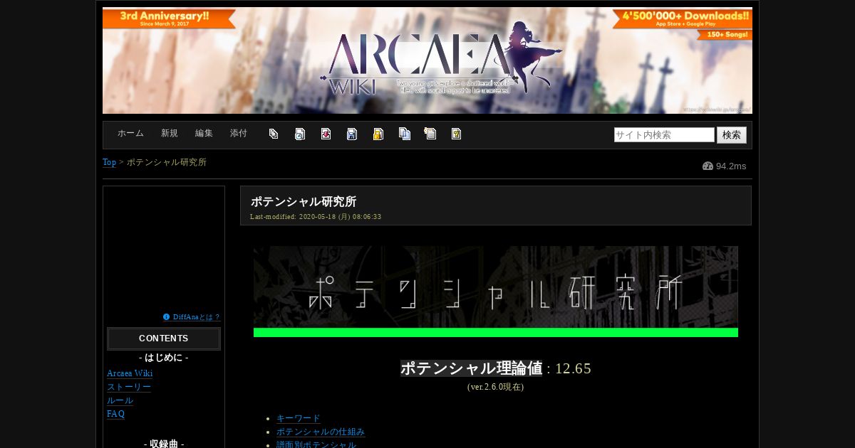
Task: Click the new page sparkle icon
Action: click(430, 134)
